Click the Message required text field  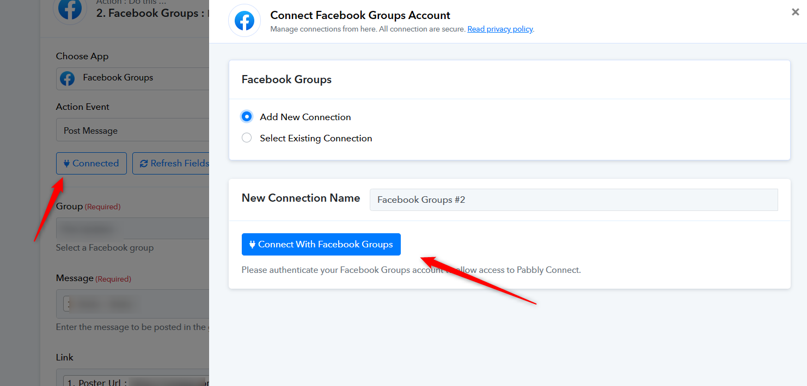tap(133, 304)
